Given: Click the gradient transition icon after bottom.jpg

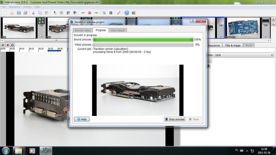Looking at the screenshot, I should coord(265,21).
